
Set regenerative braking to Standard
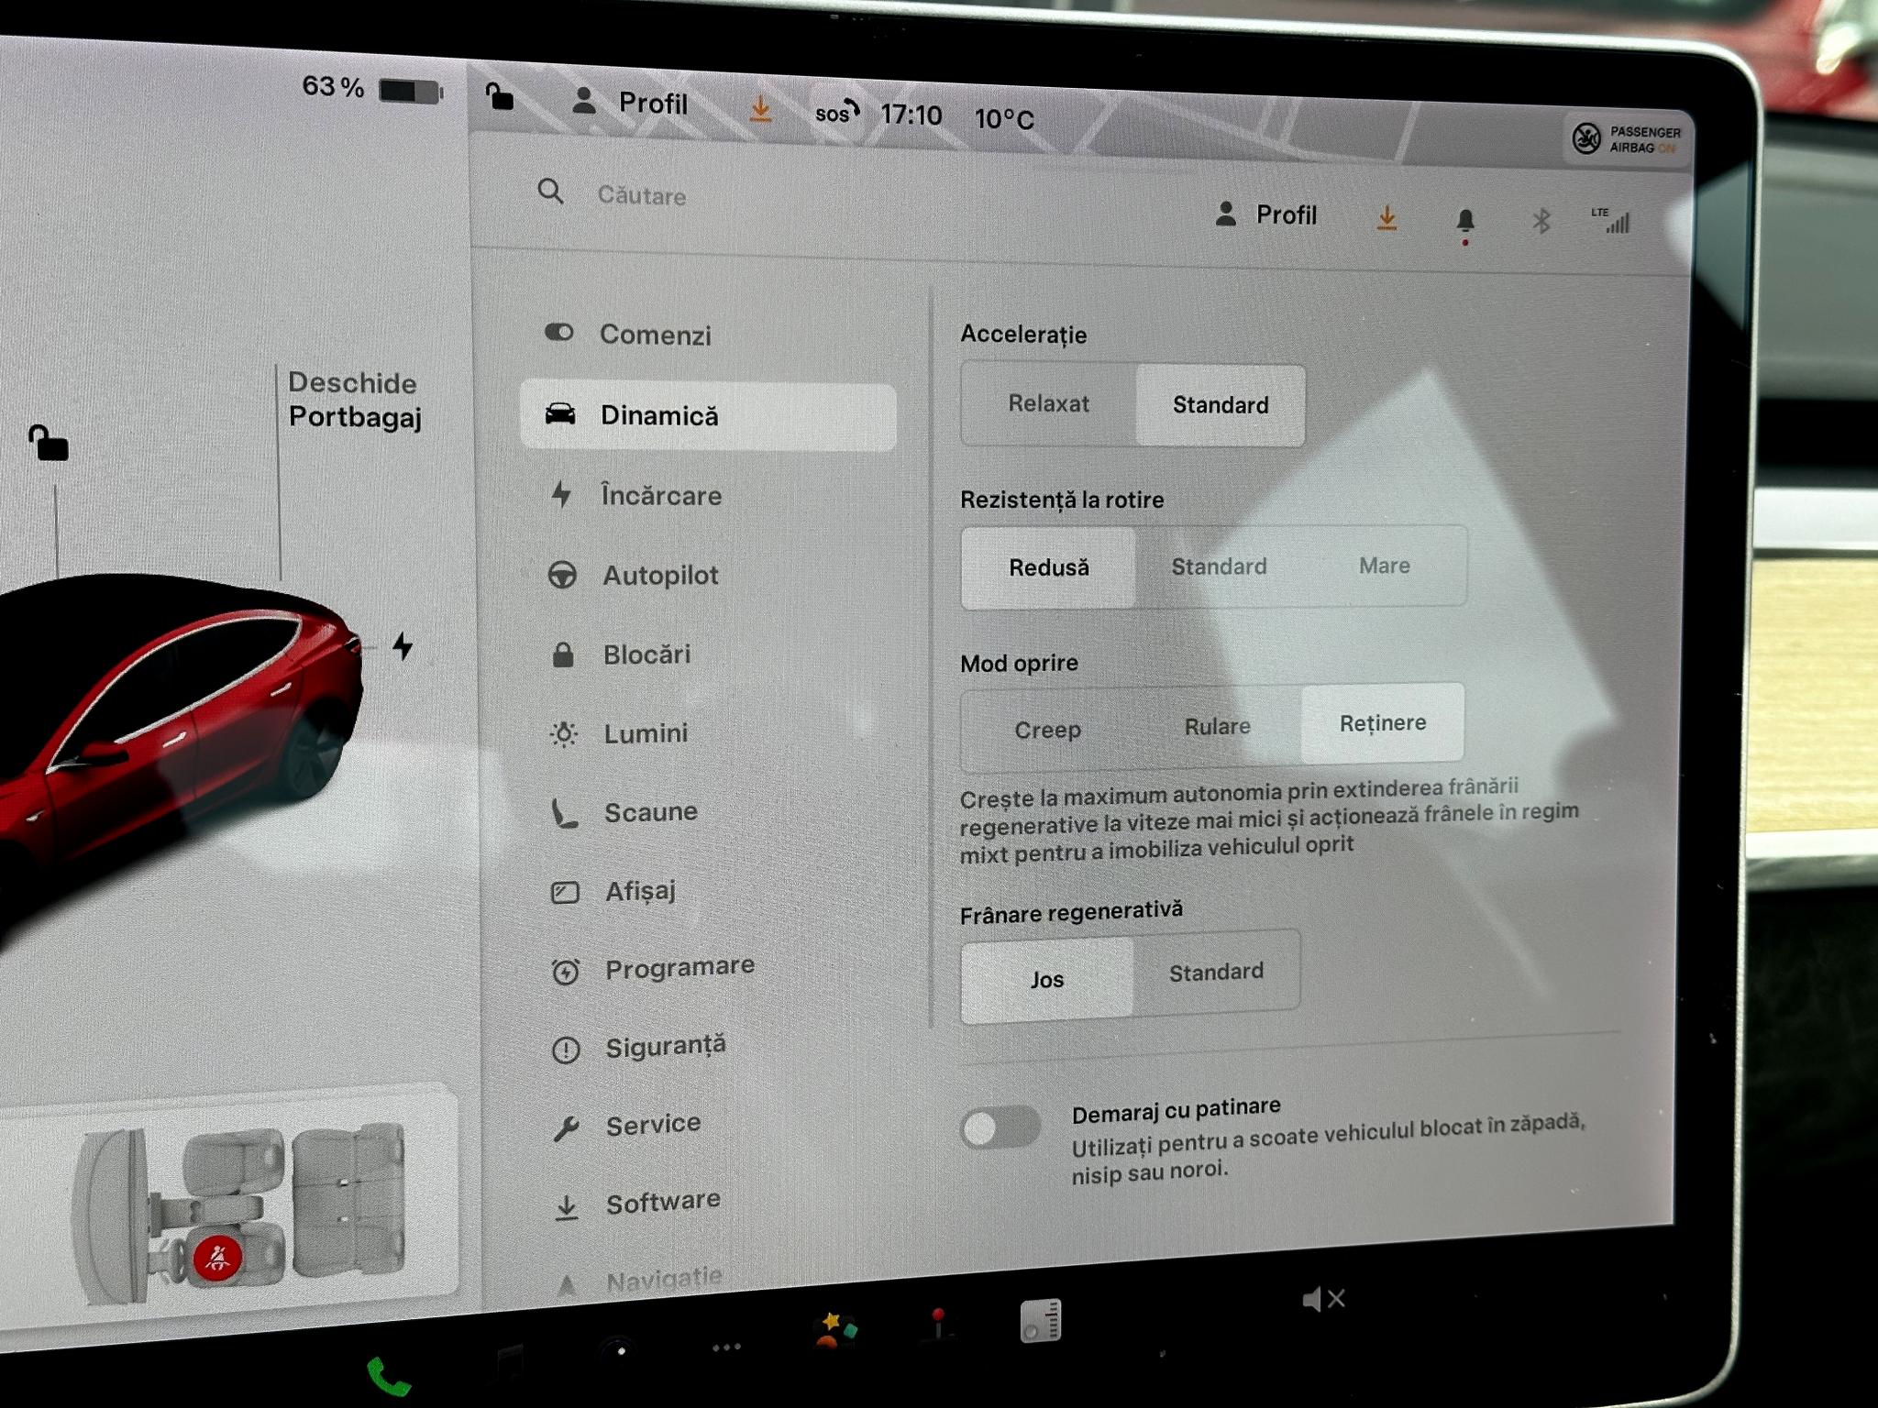click(1216, 972)
